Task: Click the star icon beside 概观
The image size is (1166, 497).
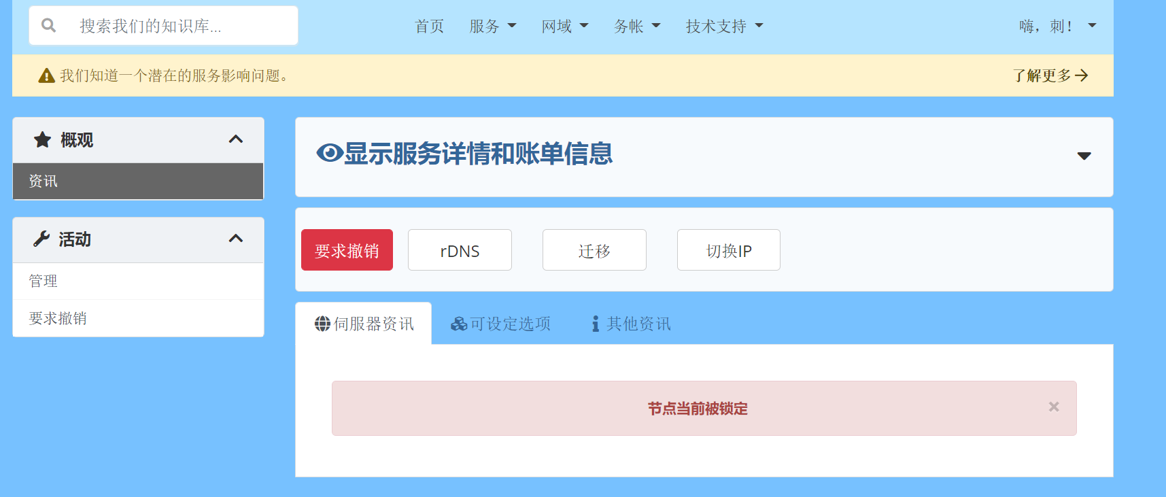Action: tap(43, 140)
